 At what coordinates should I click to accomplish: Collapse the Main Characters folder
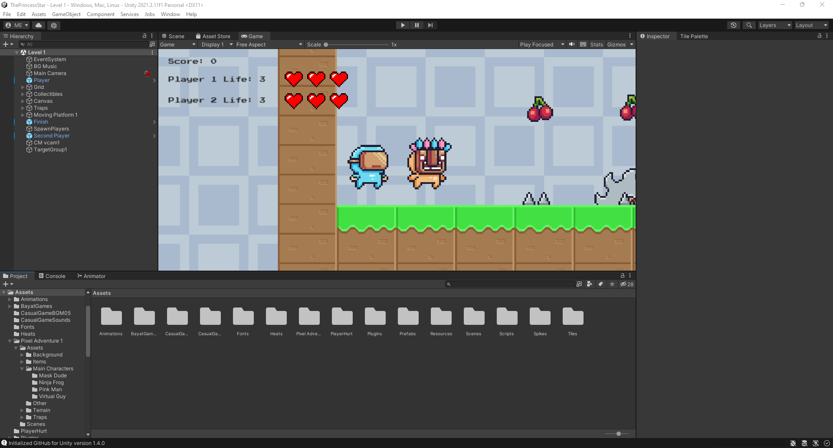[22, 369]
